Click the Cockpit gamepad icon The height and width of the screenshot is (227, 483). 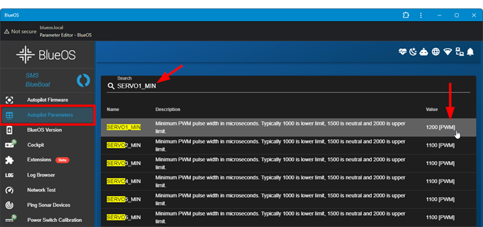coord(10,144)
